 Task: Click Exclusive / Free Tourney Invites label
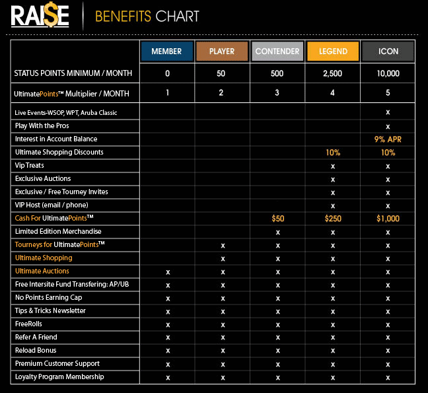[x=61, y=192]
